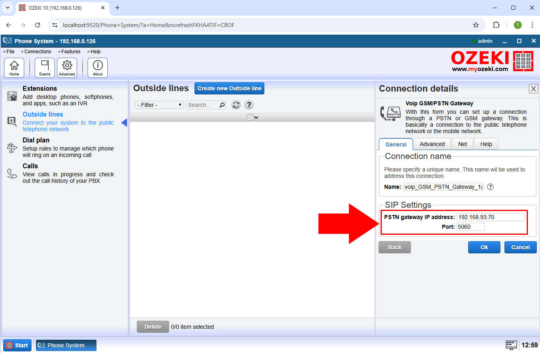Click the Phone System taskbar button

[x=66, y=345]
